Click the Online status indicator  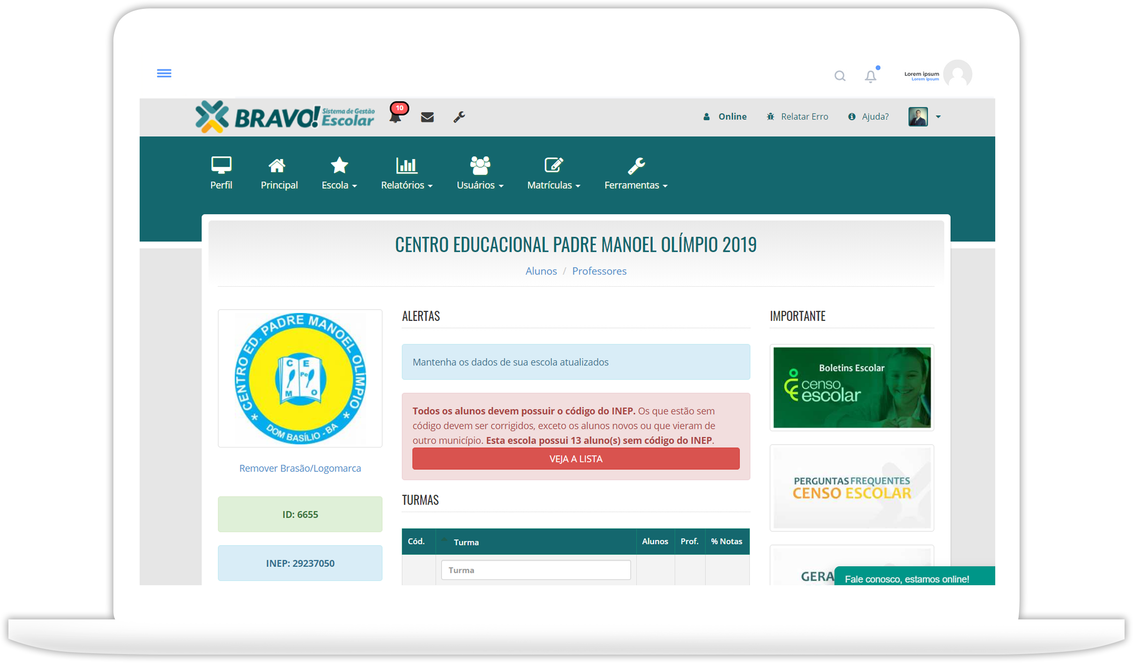[724, 116]
